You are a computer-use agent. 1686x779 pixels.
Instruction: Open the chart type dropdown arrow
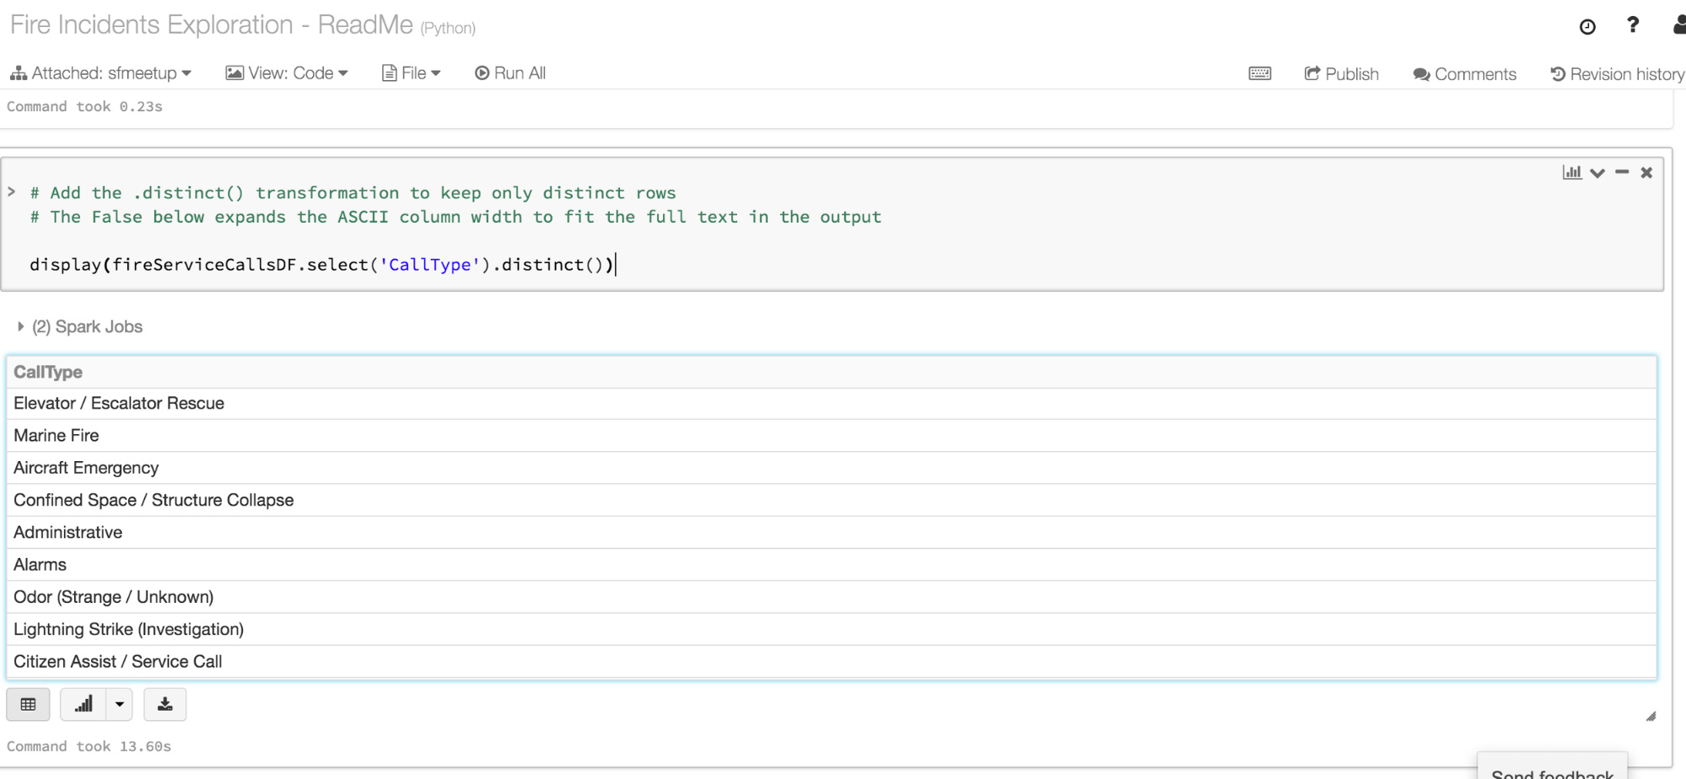pos(120,704)
